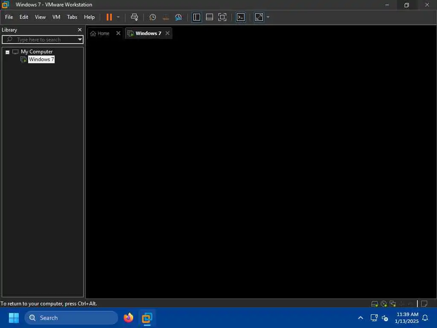Viewport: 437px width, 328px height.
Task: Click the VMware logo in title bar
Action: pyautogui.click(x=5, y=4)
